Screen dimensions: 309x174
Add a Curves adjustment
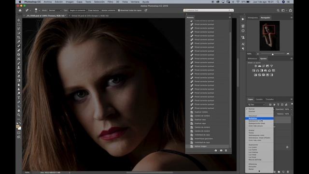pyautogui.click(x=264, y=66)
